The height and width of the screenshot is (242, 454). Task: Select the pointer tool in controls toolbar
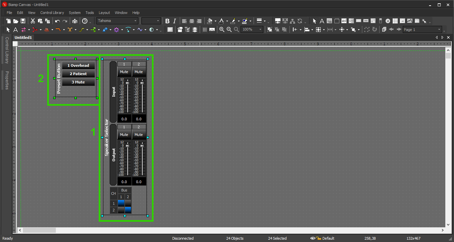[x=315, y=21]
